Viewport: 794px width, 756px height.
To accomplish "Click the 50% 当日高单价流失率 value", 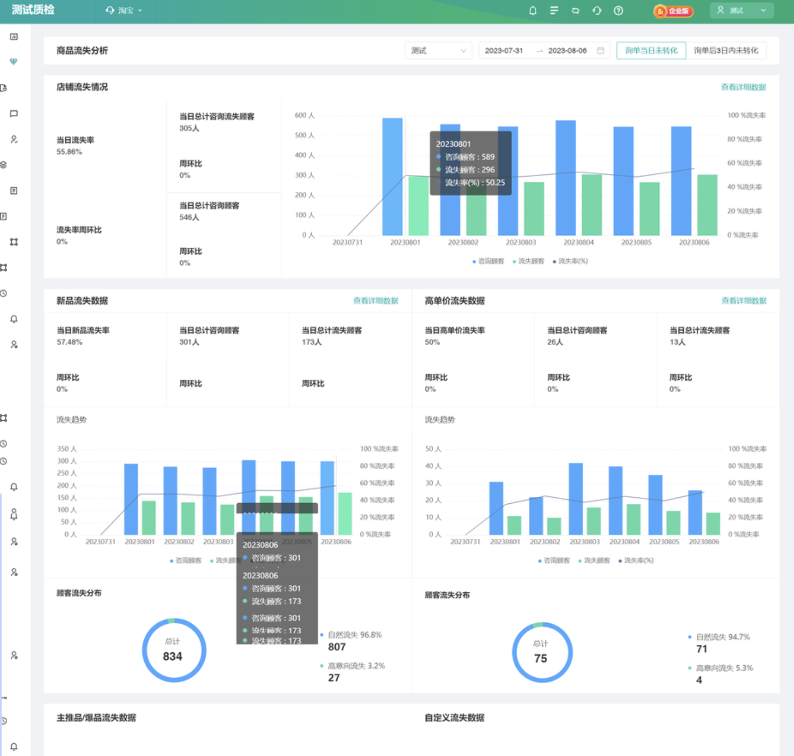I will pyautogui.click(x=432, y=342).
